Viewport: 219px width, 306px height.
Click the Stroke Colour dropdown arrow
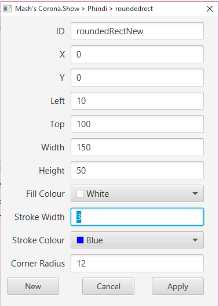point(195,240)
